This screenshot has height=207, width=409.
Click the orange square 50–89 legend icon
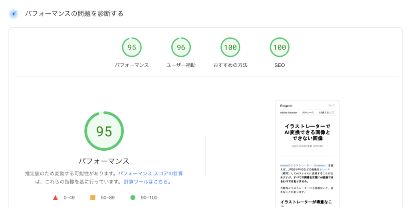[93, 197]
